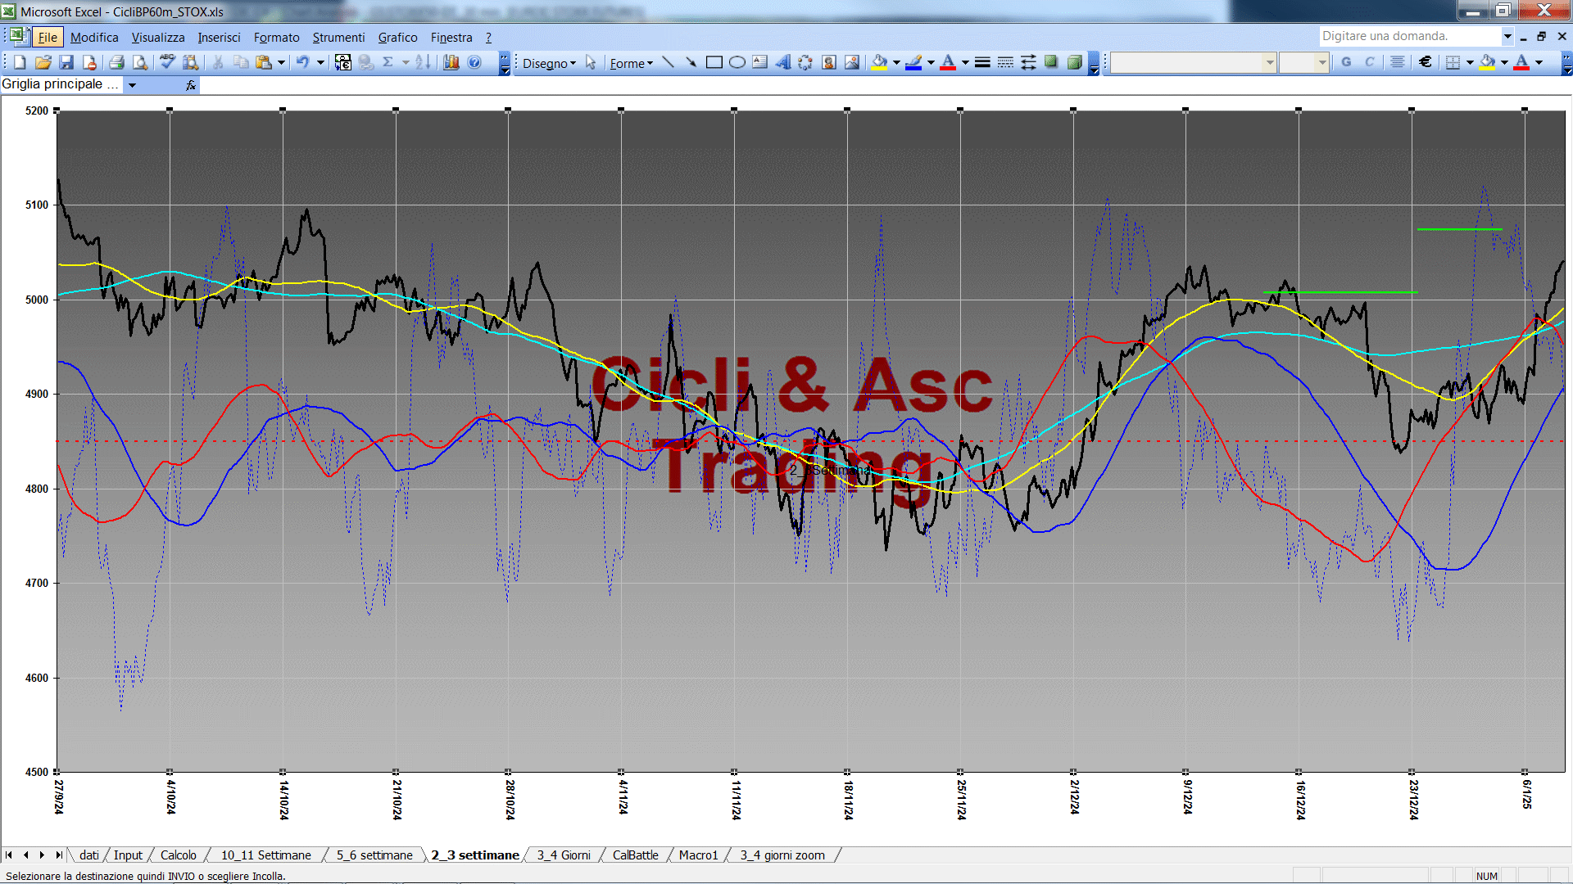
Task: Save the workbook
Action: click(66, 62)
